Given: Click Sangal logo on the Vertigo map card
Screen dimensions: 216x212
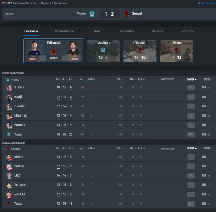Looking at the screenshot, I should (140, 49).
